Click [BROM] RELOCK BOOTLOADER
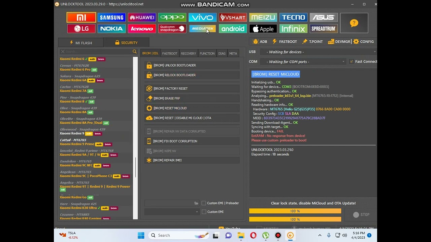The height and width of the screenshot is (242, 431). pyautogui.click(x=192, y=75)
